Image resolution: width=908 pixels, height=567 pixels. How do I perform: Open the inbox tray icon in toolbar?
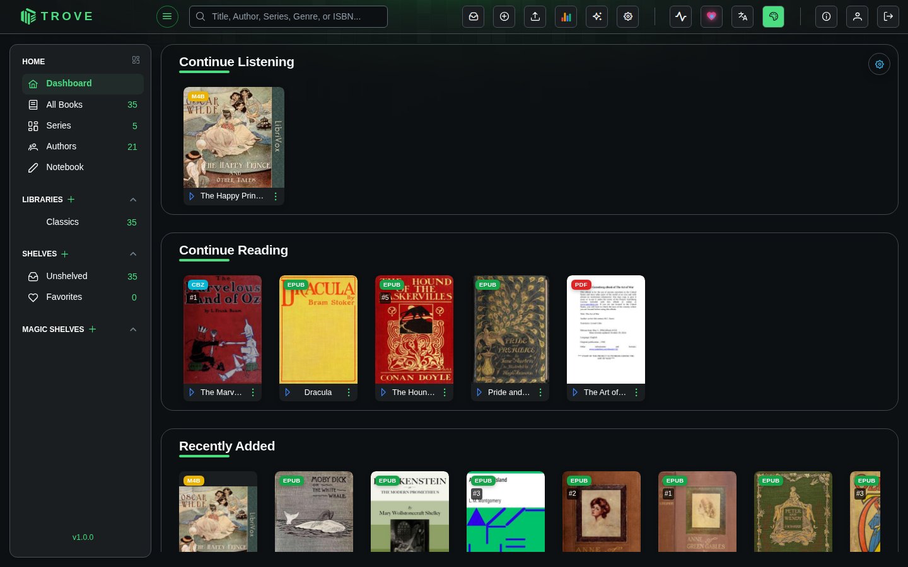click(474, 16)
